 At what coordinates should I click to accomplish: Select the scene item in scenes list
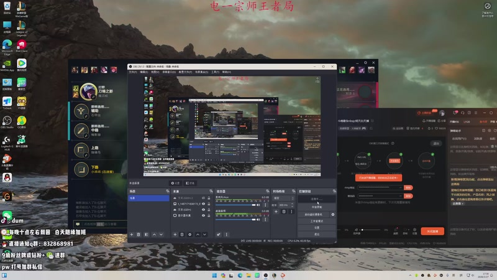pos(148,198)
